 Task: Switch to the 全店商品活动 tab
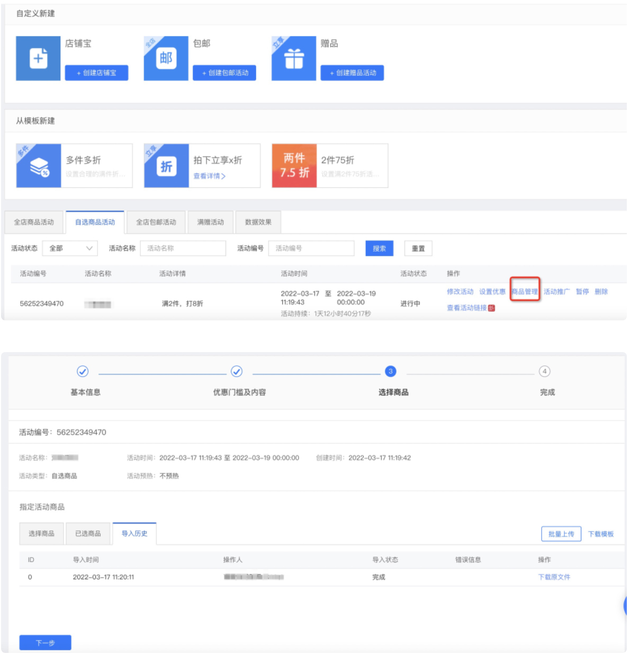(x=34, y=222)
